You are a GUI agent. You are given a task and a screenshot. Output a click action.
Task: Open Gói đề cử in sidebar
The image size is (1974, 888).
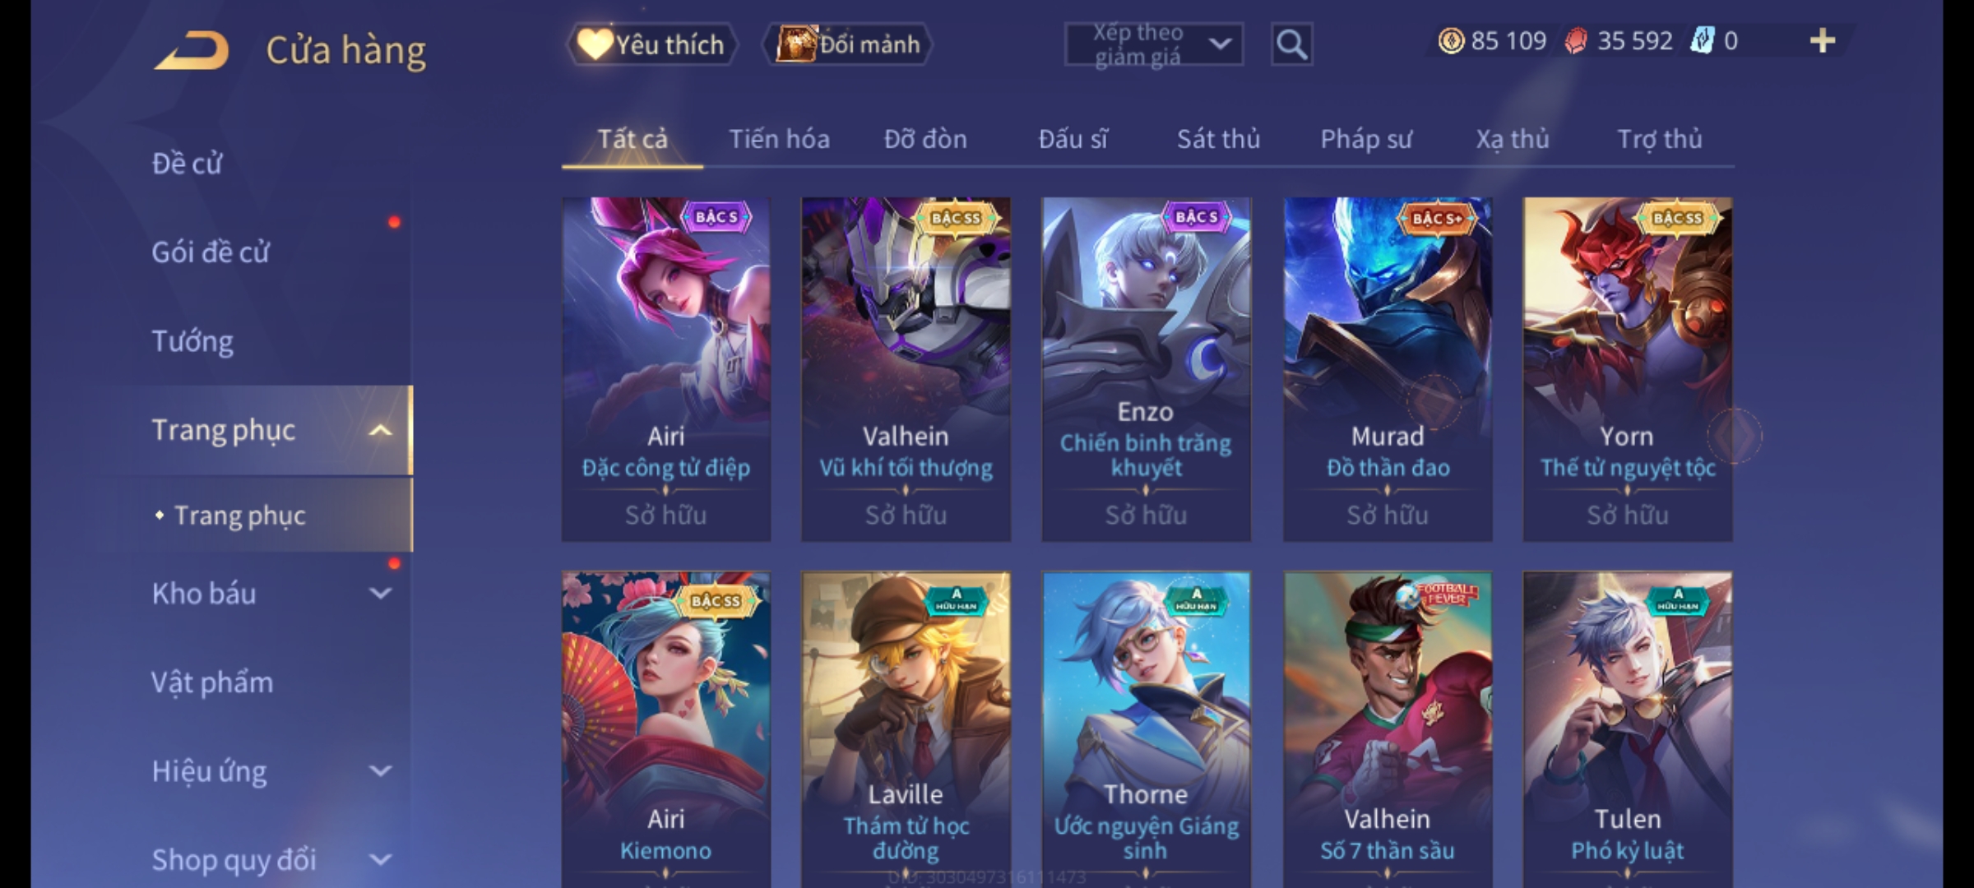(x=211, y=252)
